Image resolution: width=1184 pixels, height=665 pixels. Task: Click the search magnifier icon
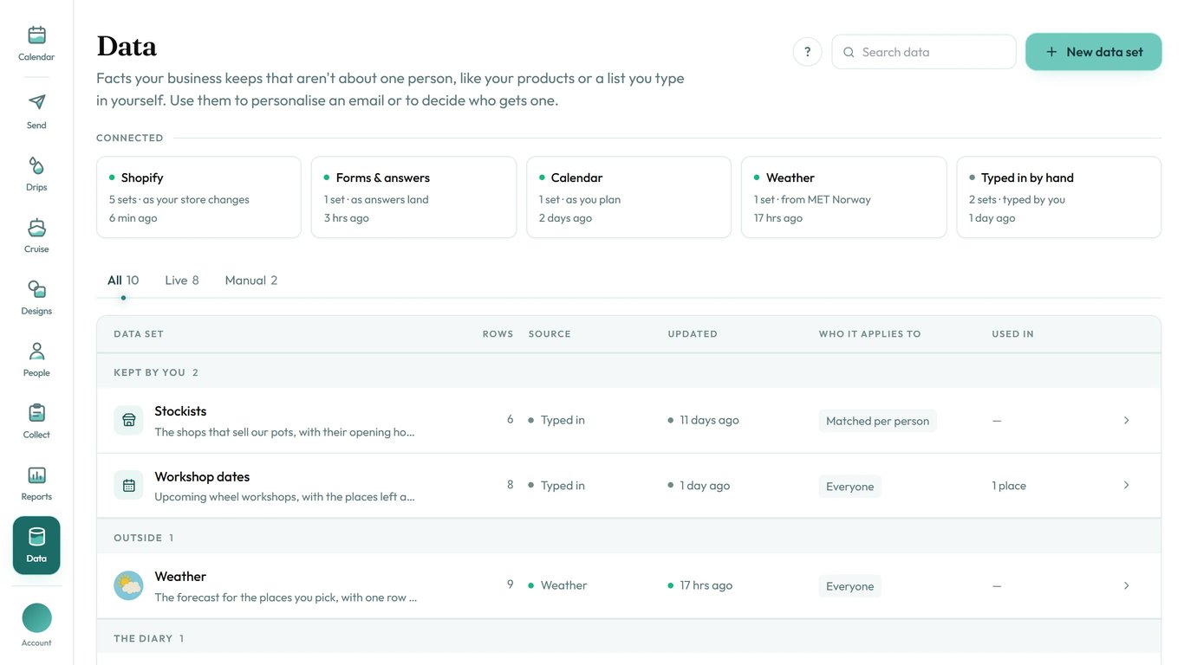pos(849,52)
